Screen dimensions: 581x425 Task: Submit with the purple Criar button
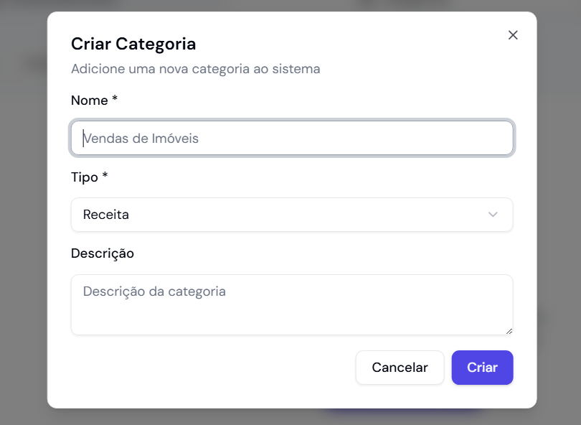point(482,368)
